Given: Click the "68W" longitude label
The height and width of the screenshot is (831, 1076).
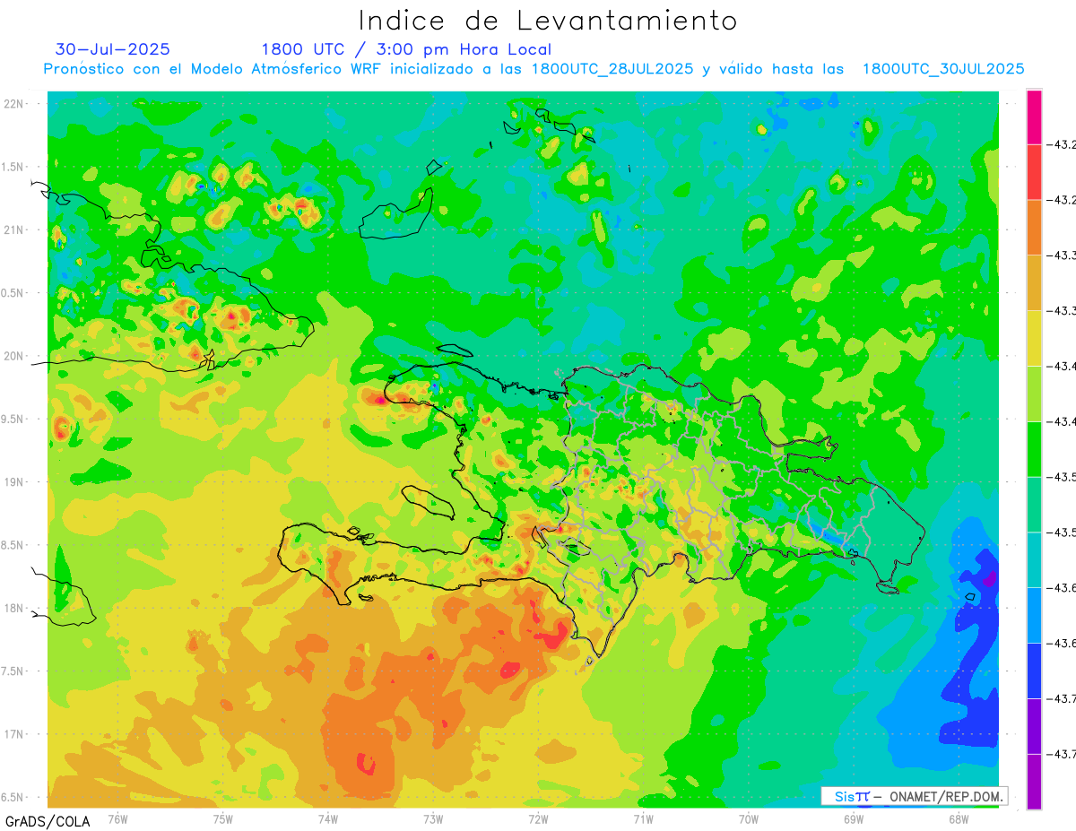Looking at the screenshot, I should (x=959, y=818).
